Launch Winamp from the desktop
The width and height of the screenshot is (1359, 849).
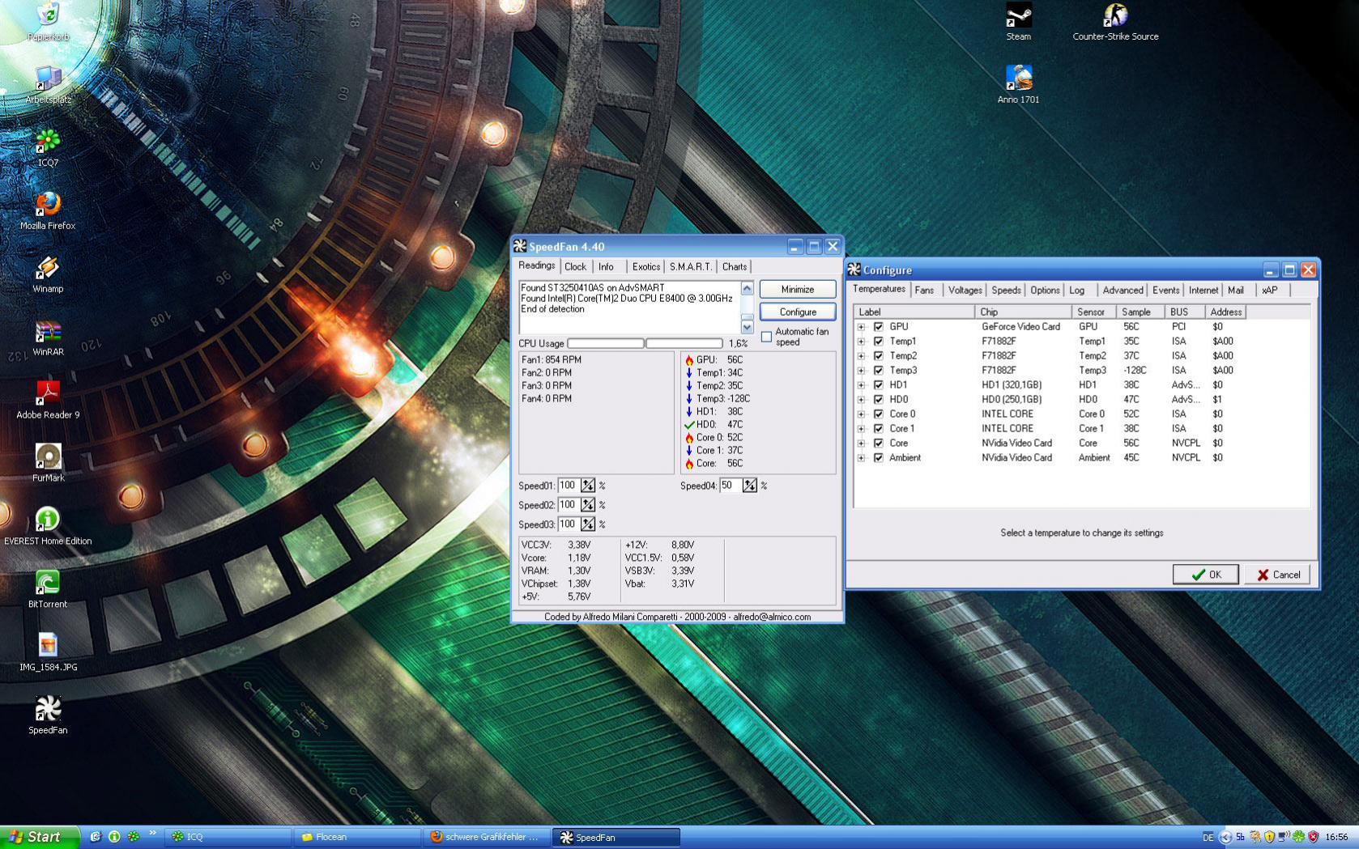[48, 268]
